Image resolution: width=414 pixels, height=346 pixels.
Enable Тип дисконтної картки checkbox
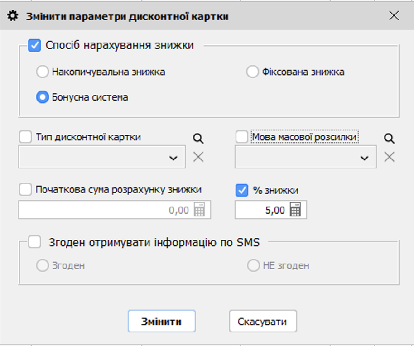click(x=26, y=137)
